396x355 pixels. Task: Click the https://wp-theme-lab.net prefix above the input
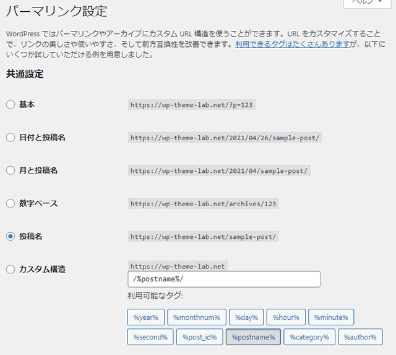click(178, 266)
